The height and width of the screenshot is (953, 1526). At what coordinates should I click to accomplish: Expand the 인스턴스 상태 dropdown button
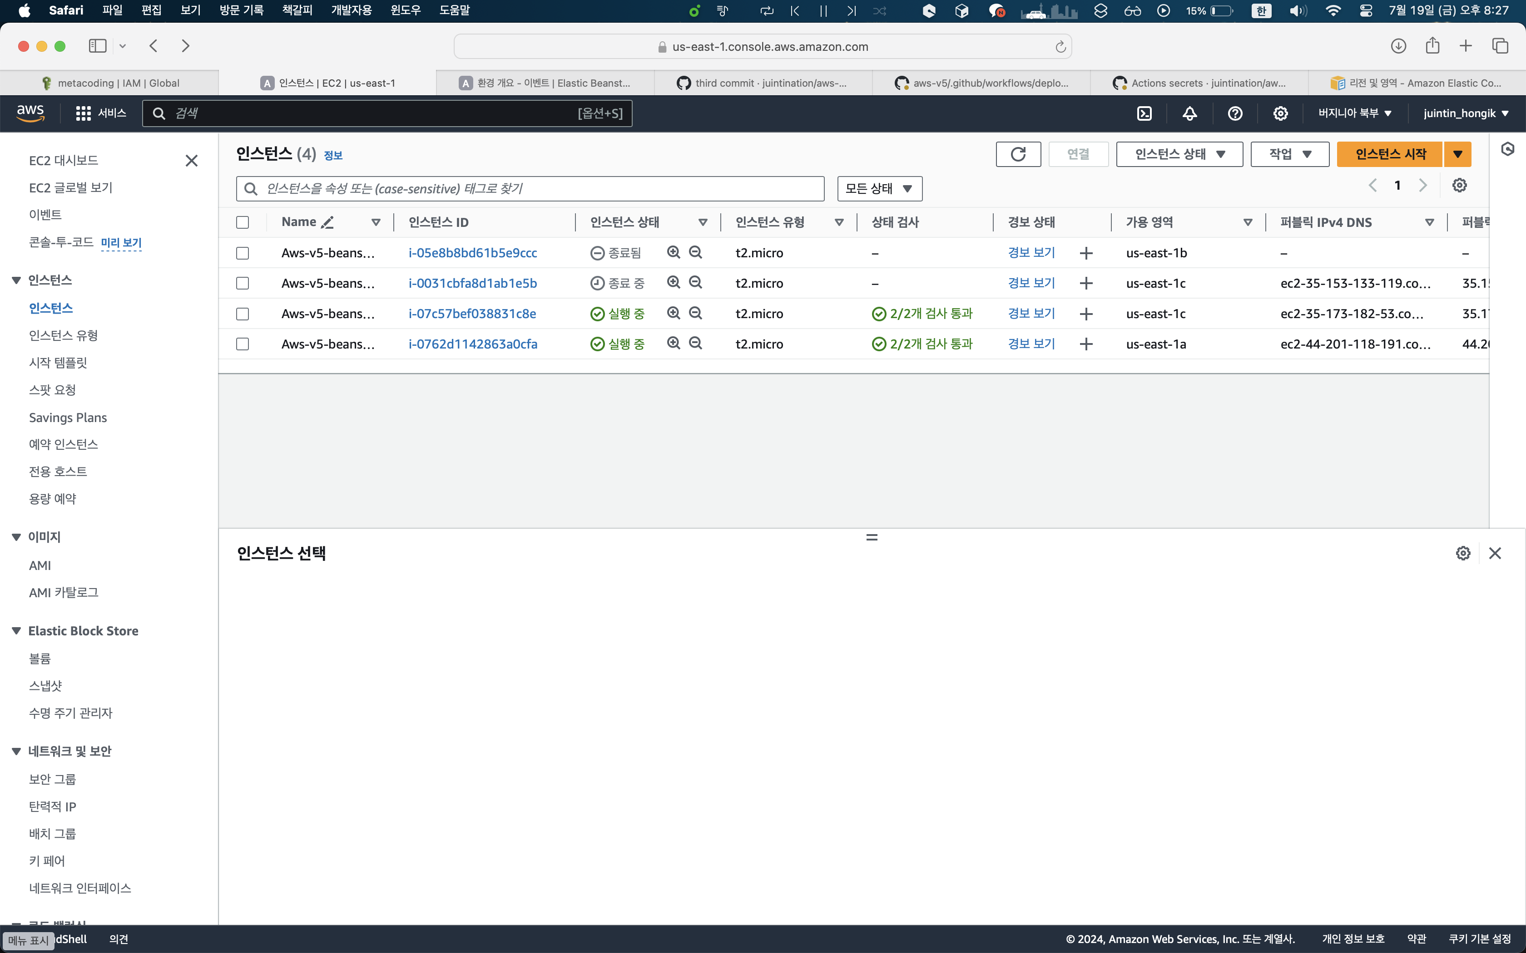1179,154
